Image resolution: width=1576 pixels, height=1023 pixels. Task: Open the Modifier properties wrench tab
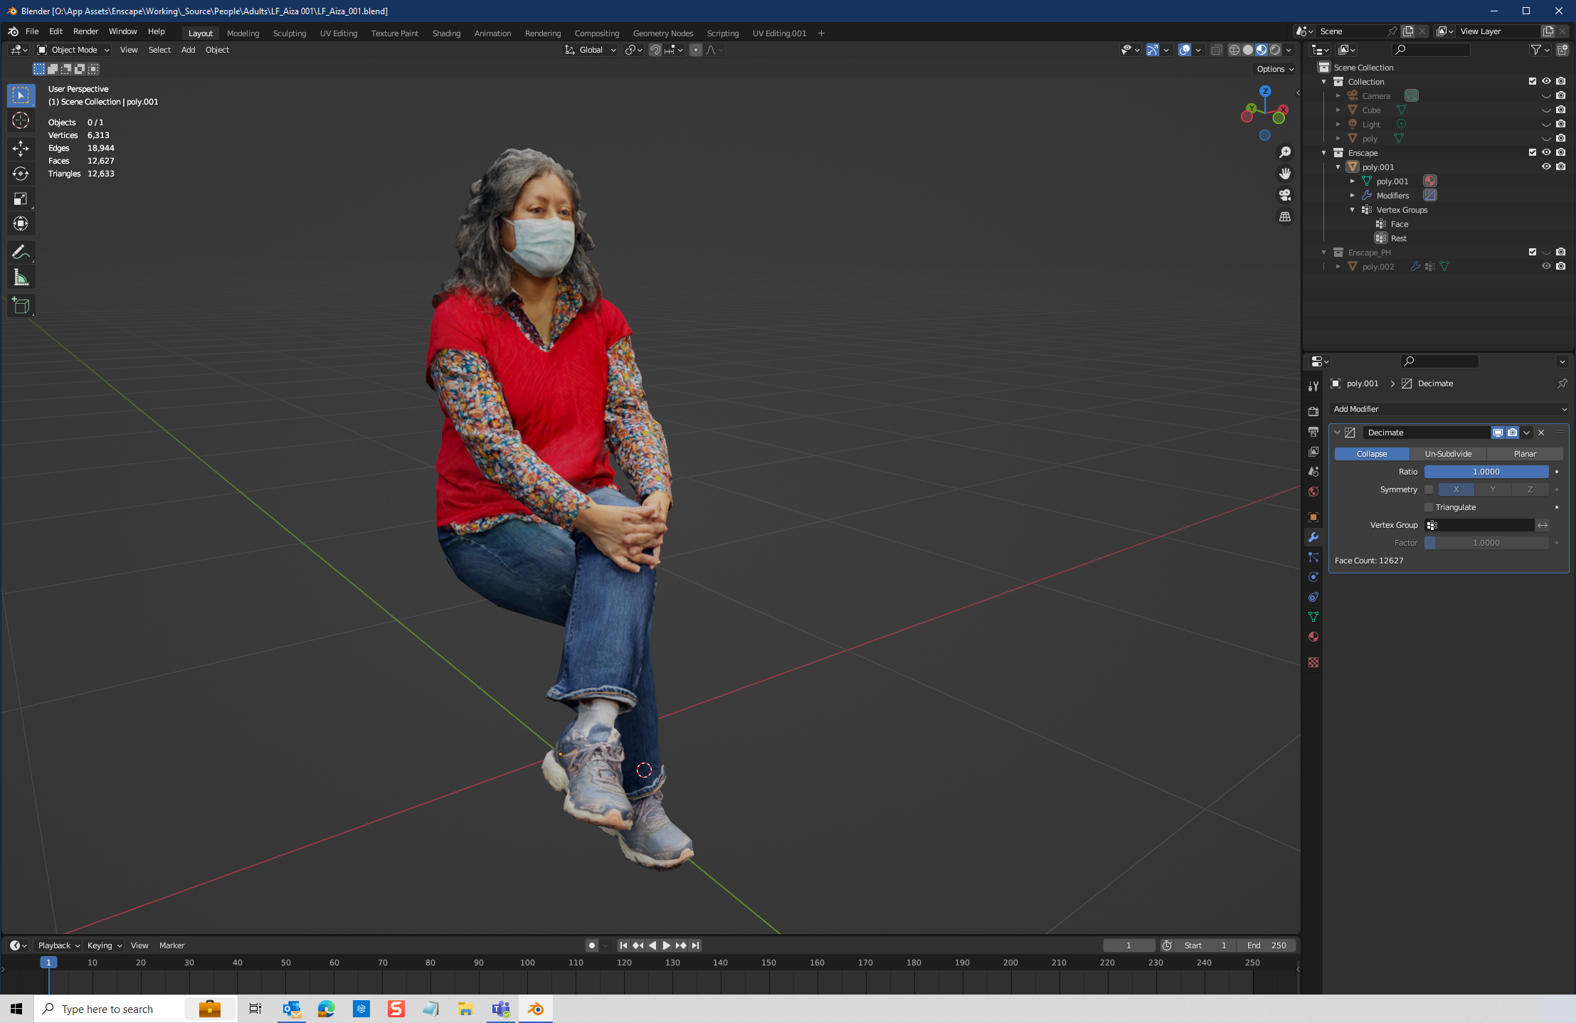(1313, 537)
